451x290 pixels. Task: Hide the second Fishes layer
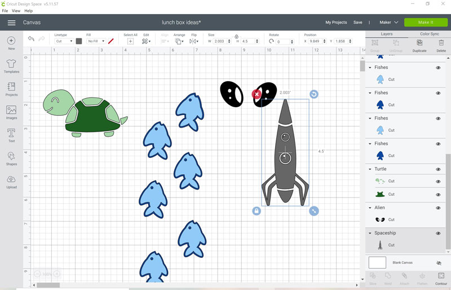(x=438, y=93)
